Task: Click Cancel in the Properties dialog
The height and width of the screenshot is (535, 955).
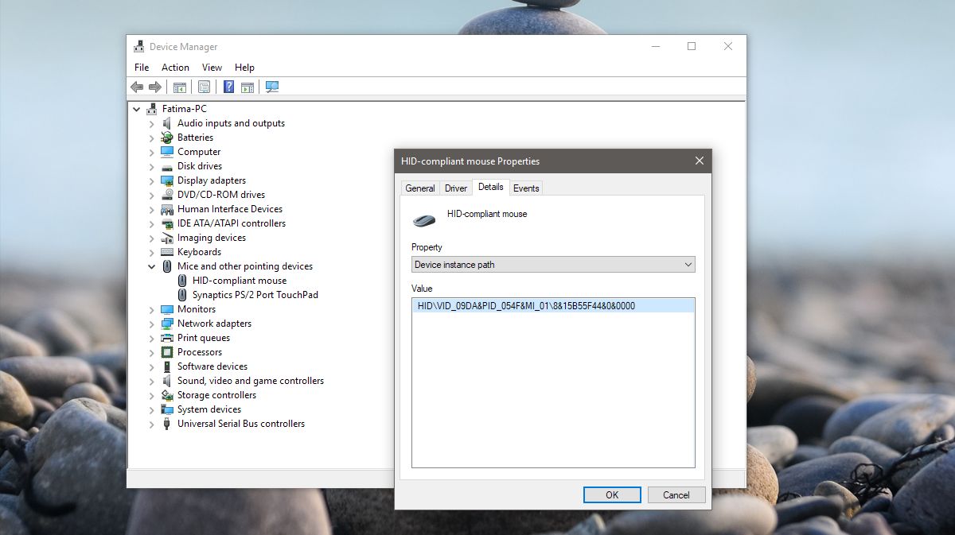Action: [x=676, y=494]
